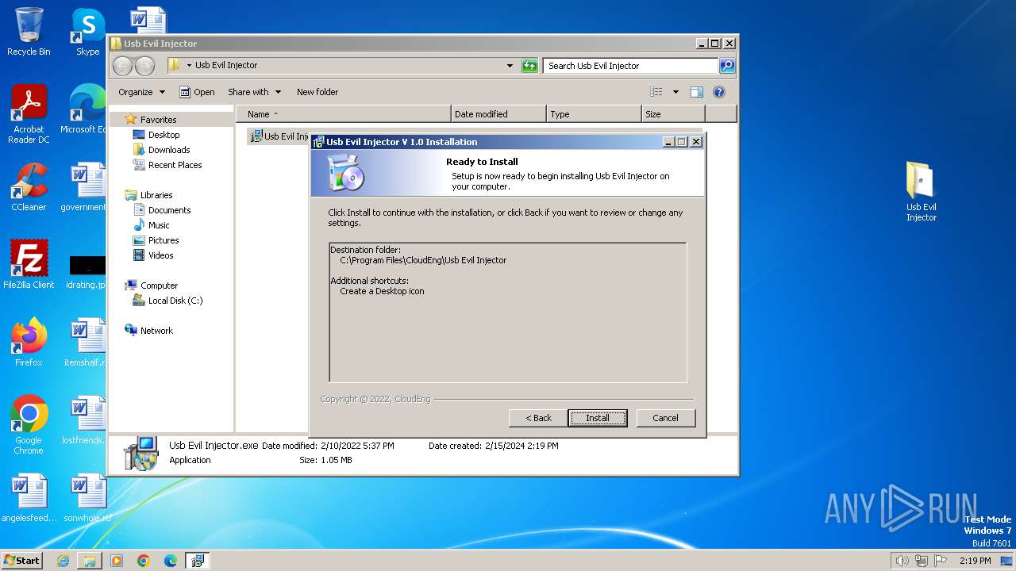Click the search magnifier icon in Explorer

point(726,66)
